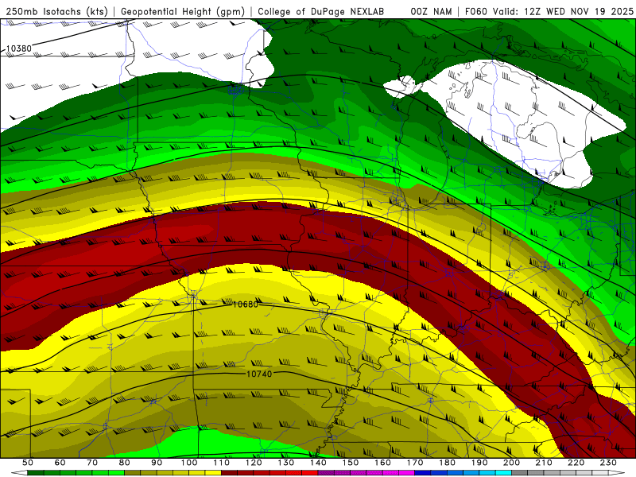Viewport: 636px width, 477px height.
Task: Click the 180 value on the color scale
Action: pyautogui.click(x=447, y=463)
